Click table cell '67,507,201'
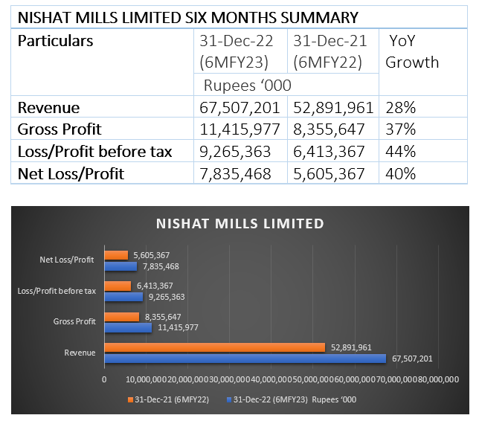 240,106
